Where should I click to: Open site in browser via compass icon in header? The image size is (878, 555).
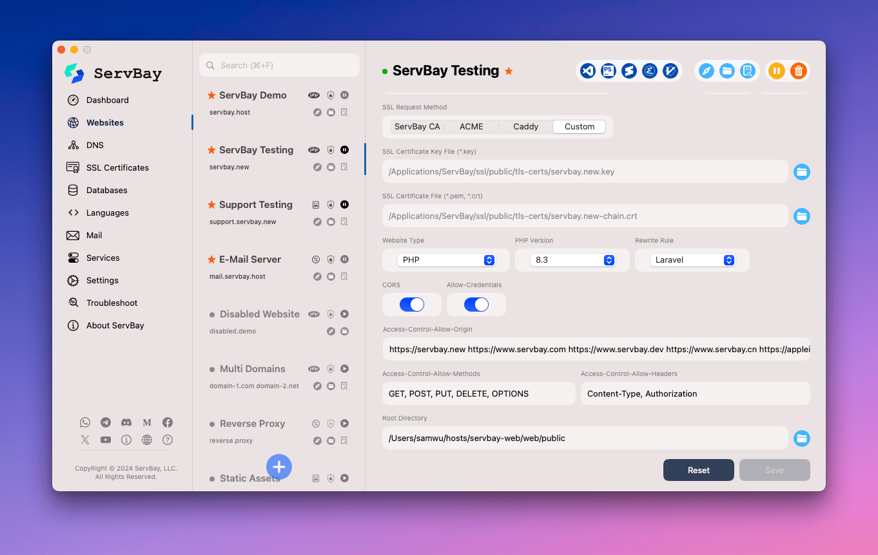pos(707,71)
